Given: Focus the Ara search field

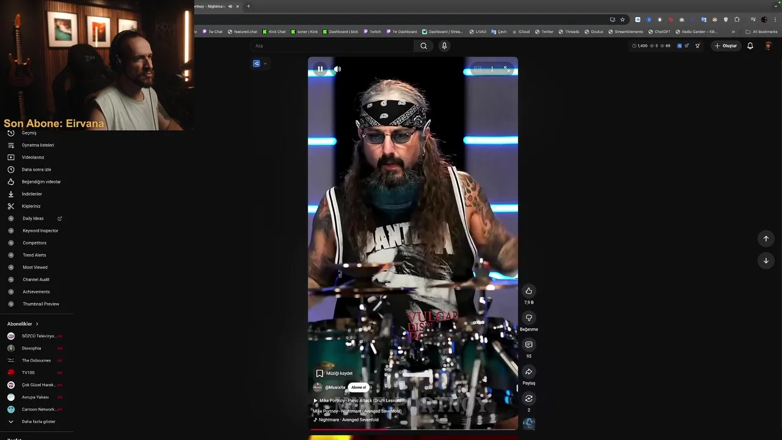Looking at the screenshot, I should tap(332, 46).
